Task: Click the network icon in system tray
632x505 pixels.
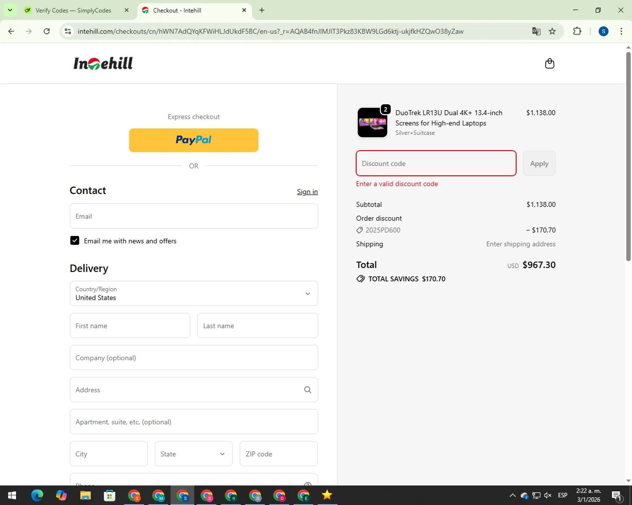Action: click(536, 495)
